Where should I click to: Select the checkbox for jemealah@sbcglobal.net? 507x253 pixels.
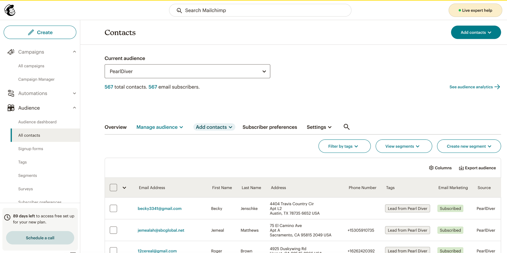point(113,230)
